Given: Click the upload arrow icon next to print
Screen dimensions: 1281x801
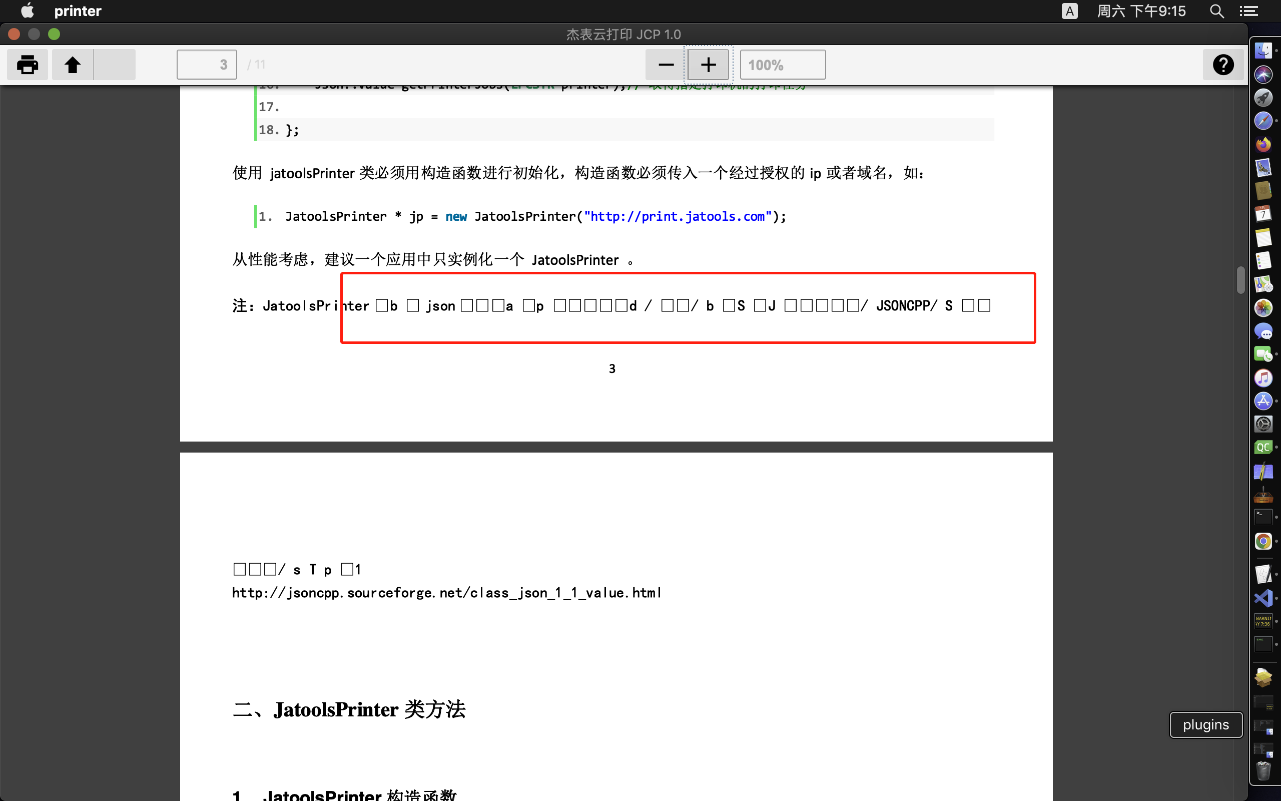Looking at the screenshot, I should tap(73, 64).
